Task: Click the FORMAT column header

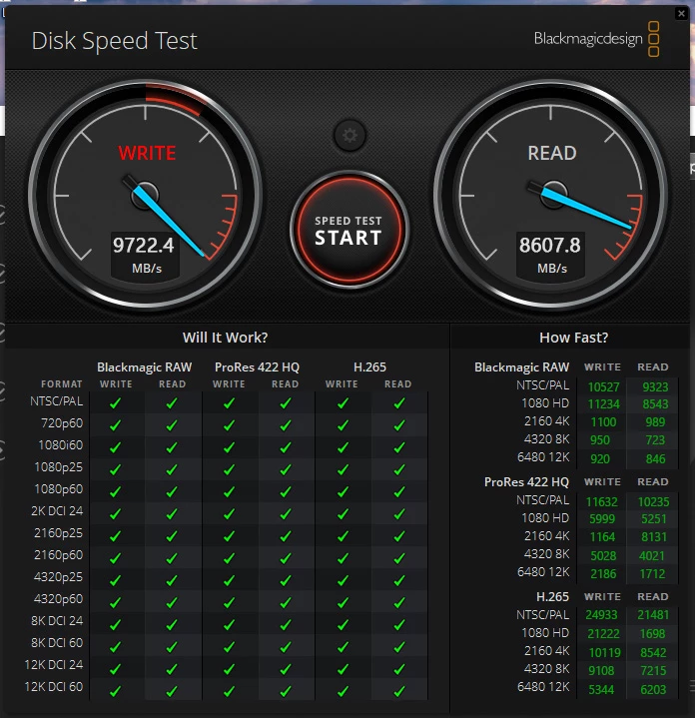Action: point(62,384)
